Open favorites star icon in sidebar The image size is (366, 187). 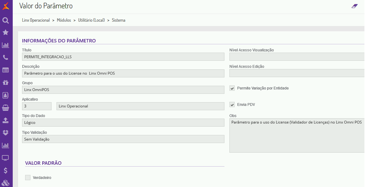[6, 33]
